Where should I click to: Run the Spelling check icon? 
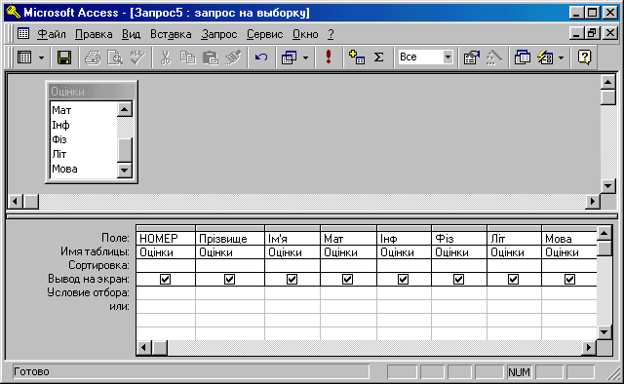pos(137,58)
